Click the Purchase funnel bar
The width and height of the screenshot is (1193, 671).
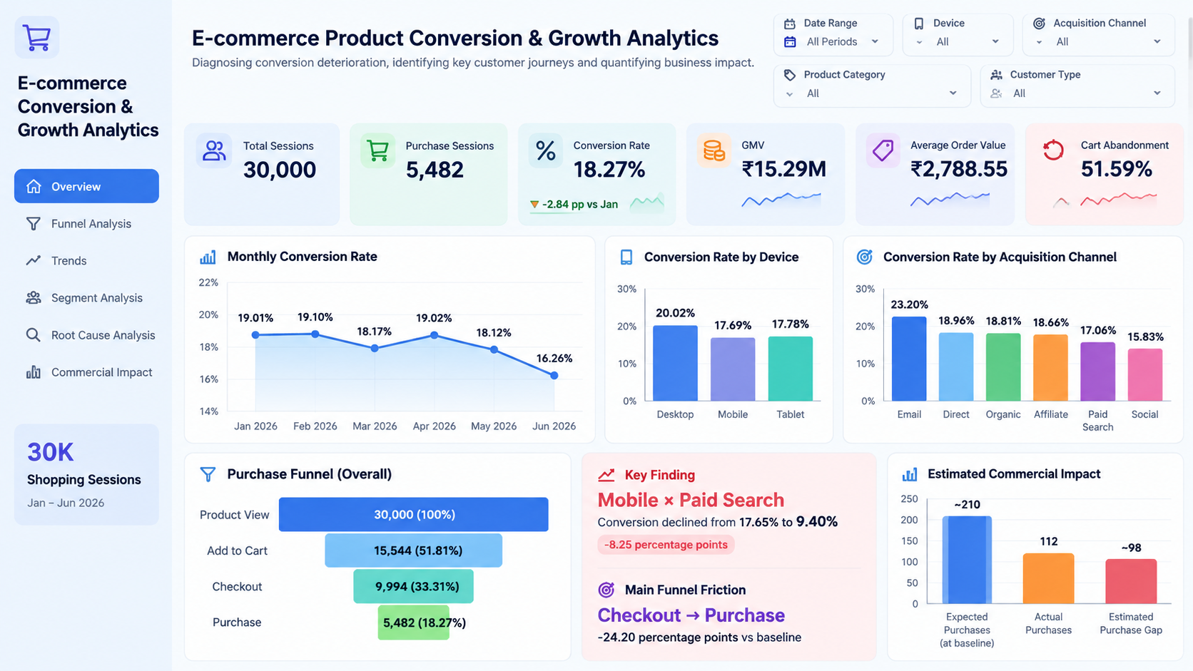(x=414, y=623)
